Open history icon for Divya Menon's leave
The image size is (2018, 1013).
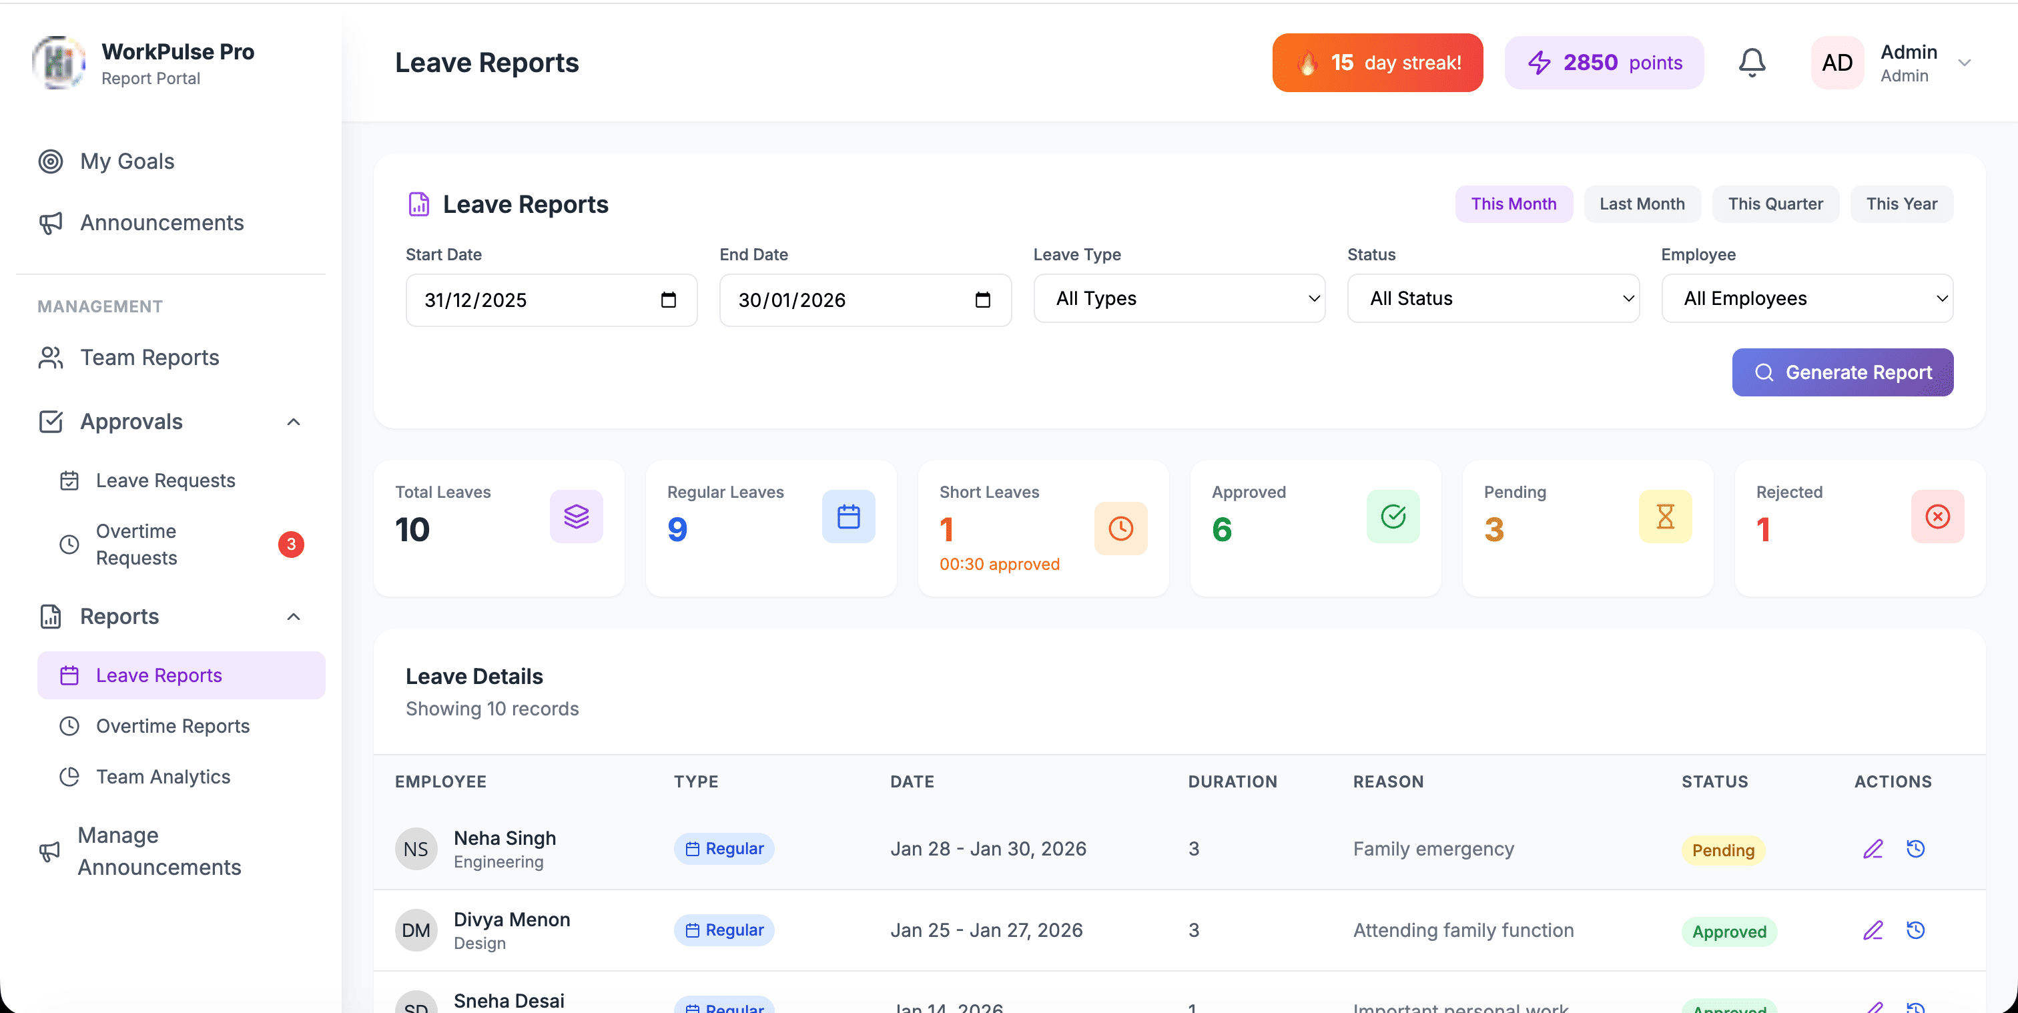[x=1915, y=930]
